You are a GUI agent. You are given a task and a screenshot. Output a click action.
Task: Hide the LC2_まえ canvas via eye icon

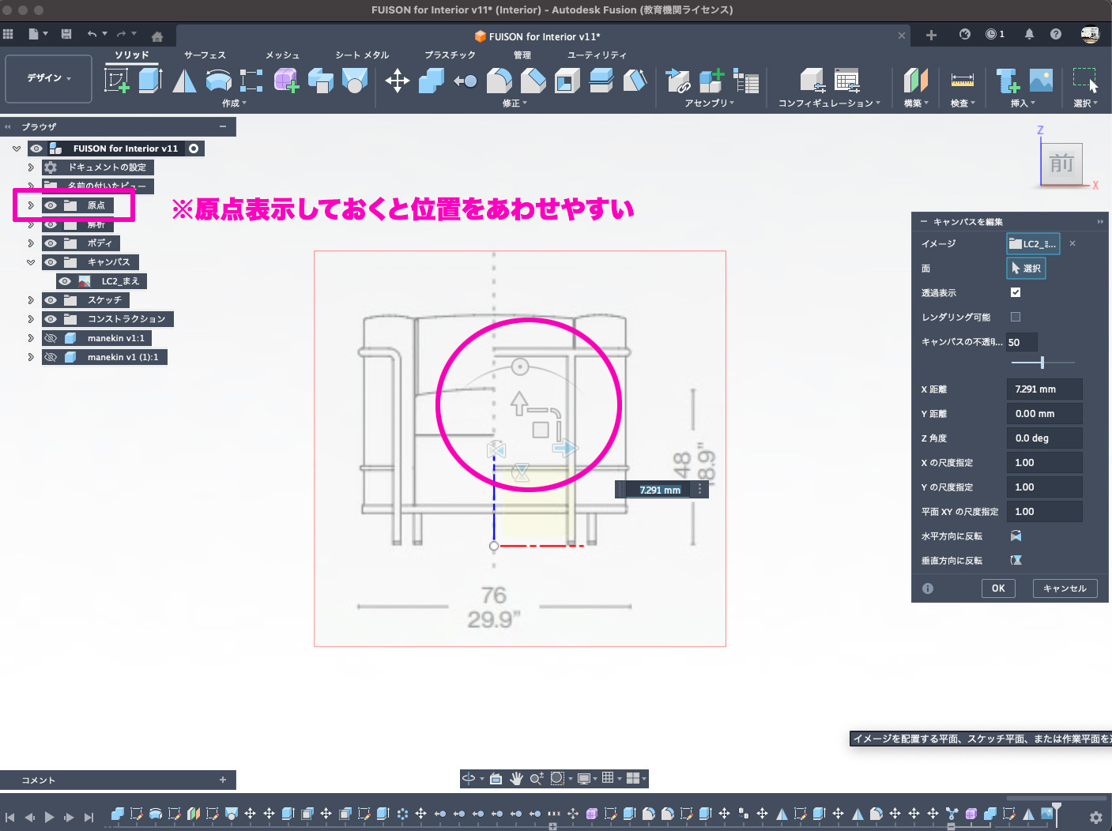[65, 281]
